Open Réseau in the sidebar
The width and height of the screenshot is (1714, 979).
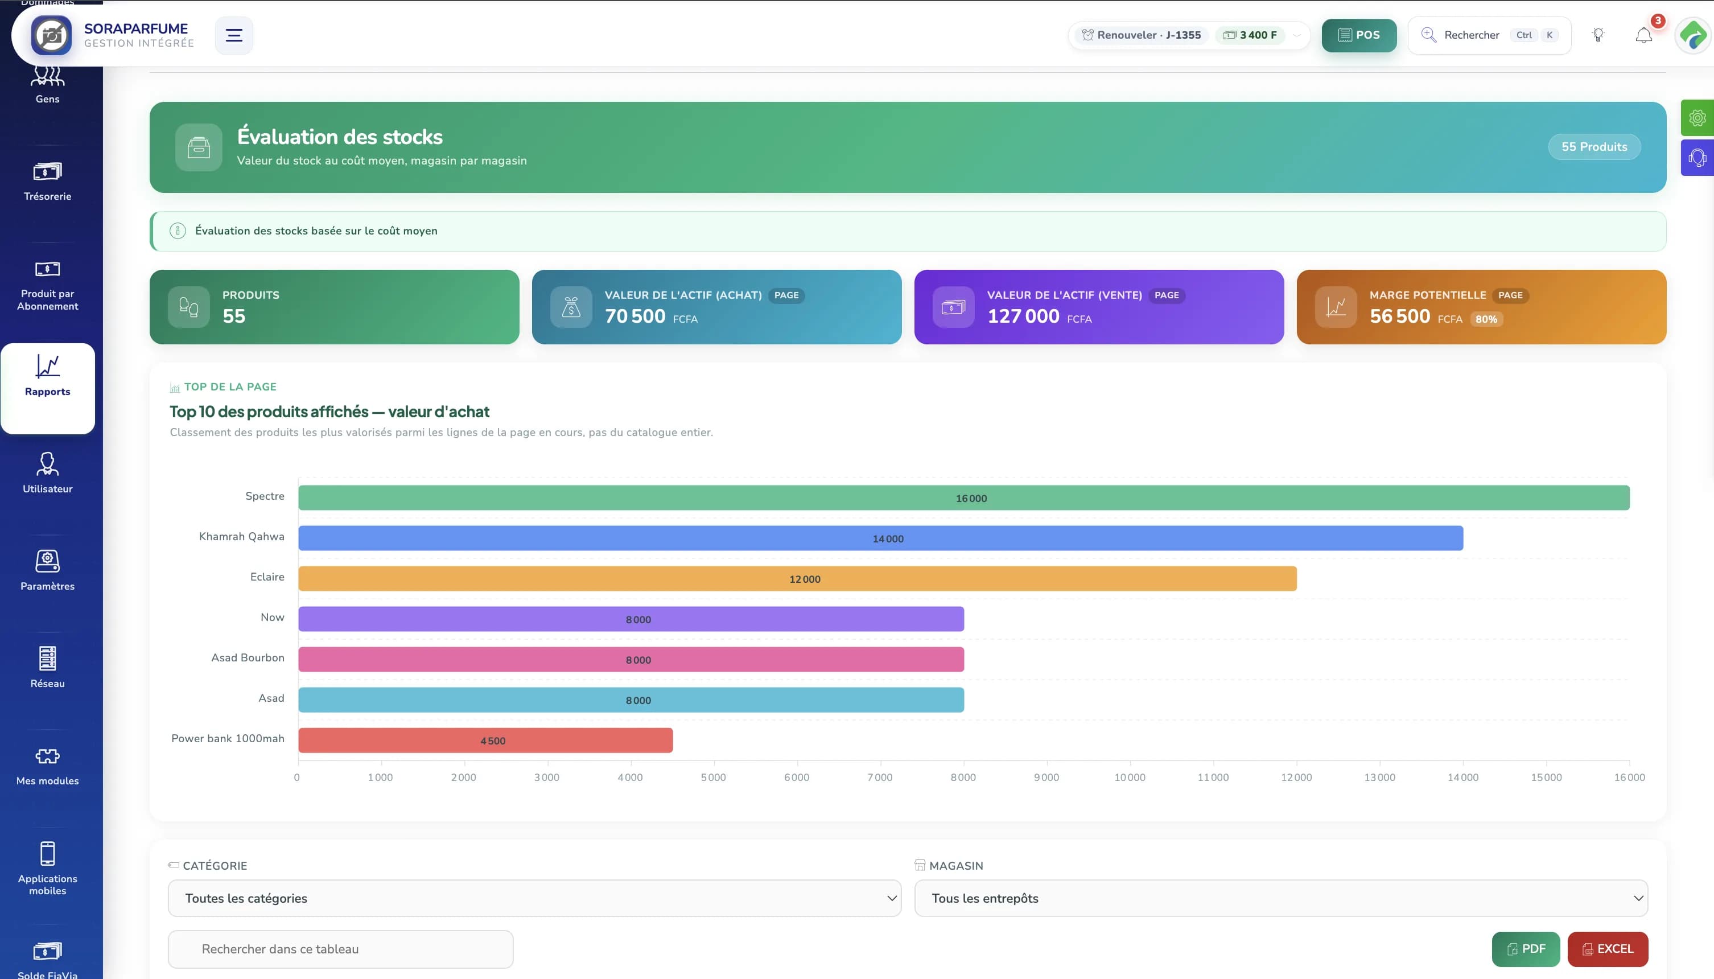click(48, 668)
